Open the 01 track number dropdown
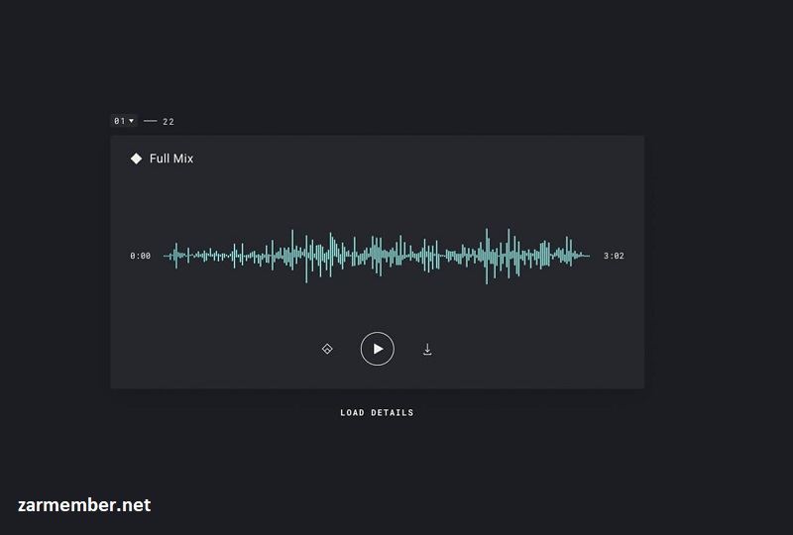The width and height of the screenshot is (793, 535). point(124,121)
